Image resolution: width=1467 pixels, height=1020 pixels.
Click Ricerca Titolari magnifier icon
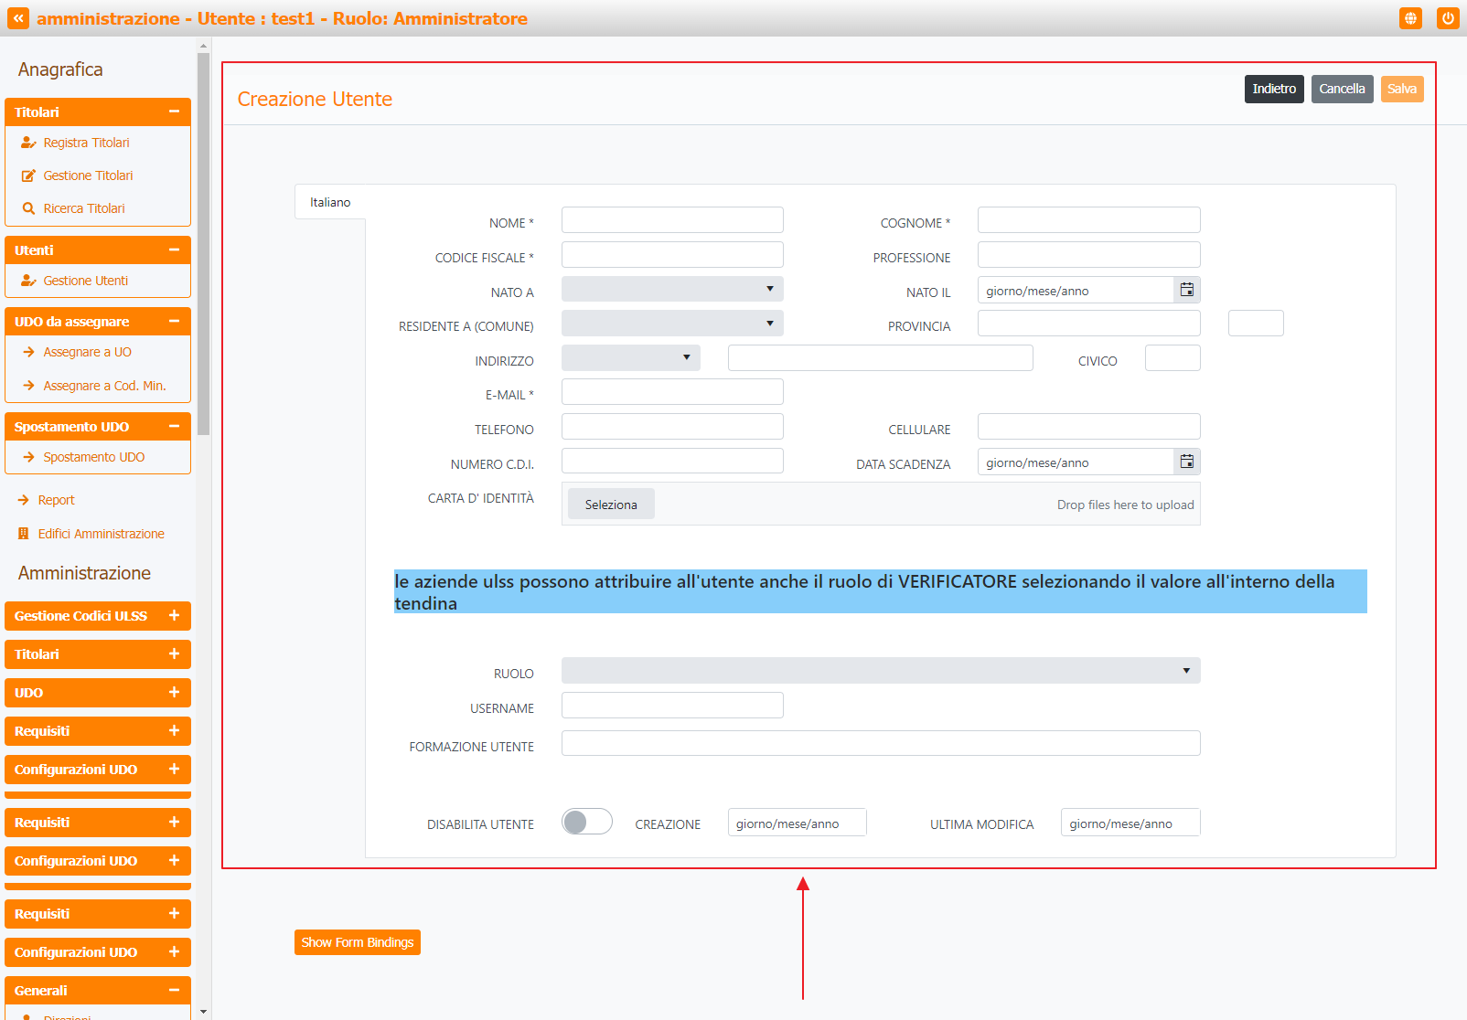click(28, 208)
